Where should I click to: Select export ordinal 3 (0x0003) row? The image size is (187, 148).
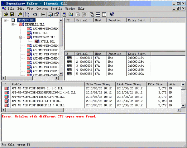108,66
